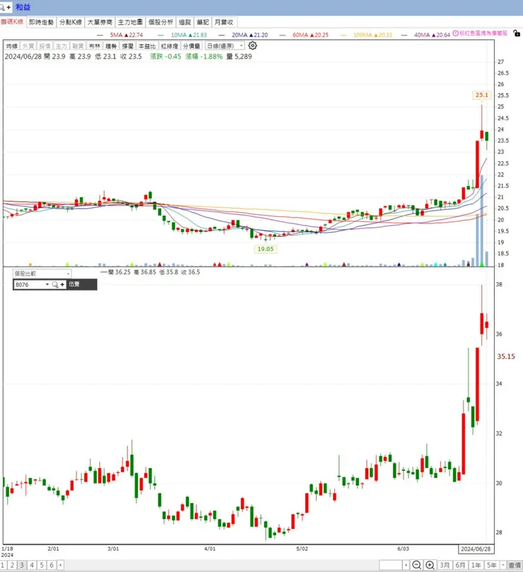Viewport: 523px width, 572px height.
Task: Click small arrow after page number 6
Action: 61,565
